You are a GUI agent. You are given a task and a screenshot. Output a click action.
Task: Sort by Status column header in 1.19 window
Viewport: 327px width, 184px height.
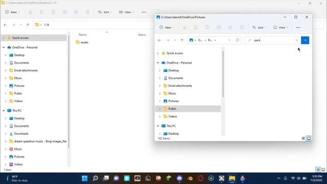[142, 35]
